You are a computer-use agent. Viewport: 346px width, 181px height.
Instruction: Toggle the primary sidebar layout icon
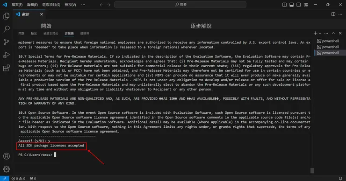click(284, 5)
